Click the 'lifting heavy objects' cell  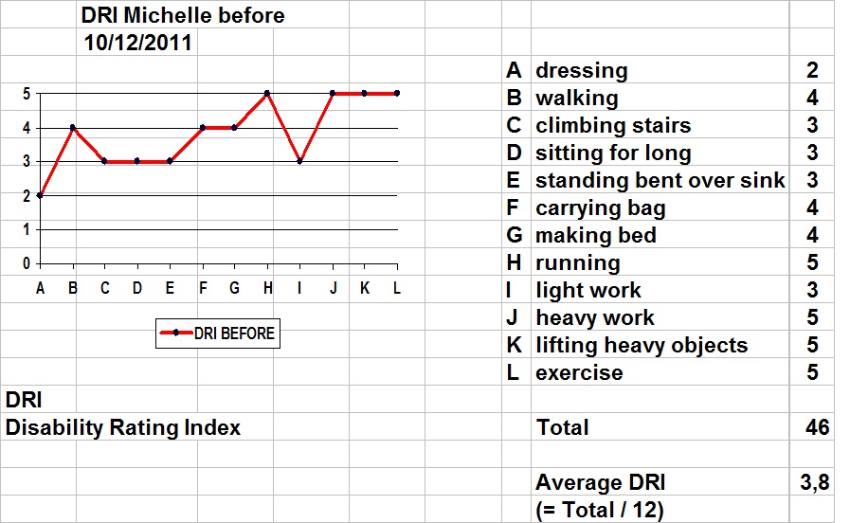pos(660,345)
